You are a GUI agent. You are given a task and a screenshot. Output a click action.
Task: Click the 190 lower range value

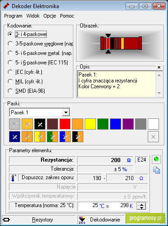coord(97,178)
